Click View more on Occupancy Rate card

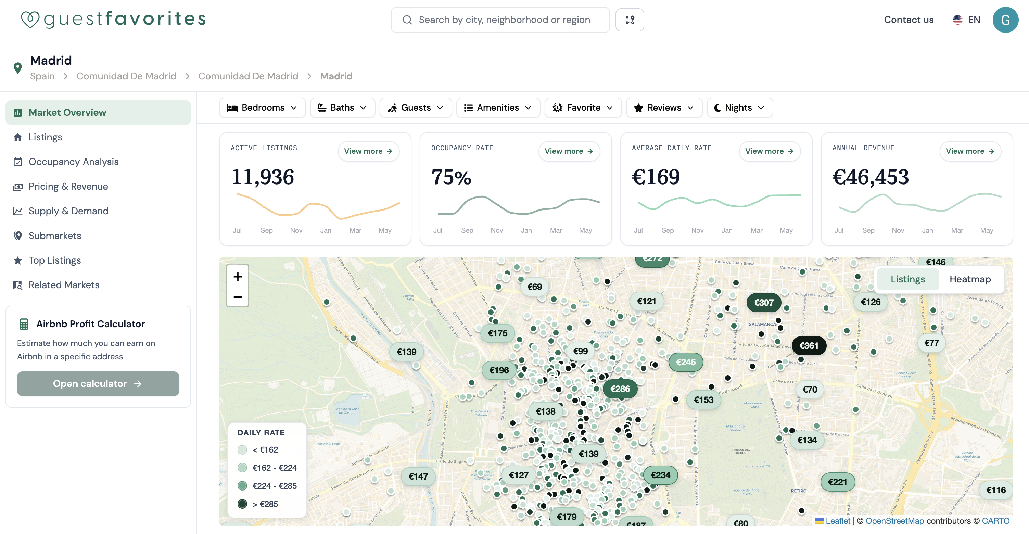tap(569, 151)
